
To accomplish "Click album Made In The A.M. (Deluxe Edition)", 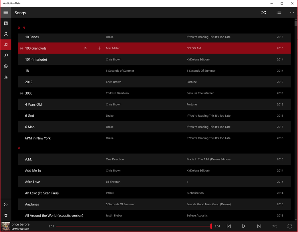I will [x=208, y=159].
